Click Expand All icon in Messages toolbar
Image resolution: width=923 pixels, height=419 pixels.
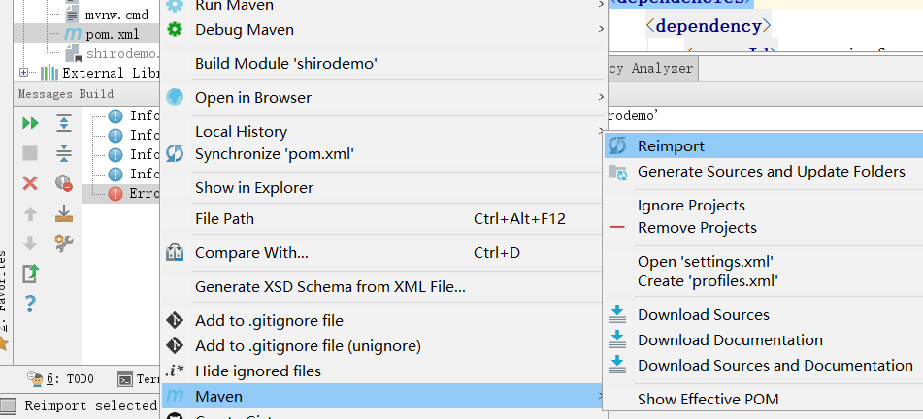(x=64, y=123)
